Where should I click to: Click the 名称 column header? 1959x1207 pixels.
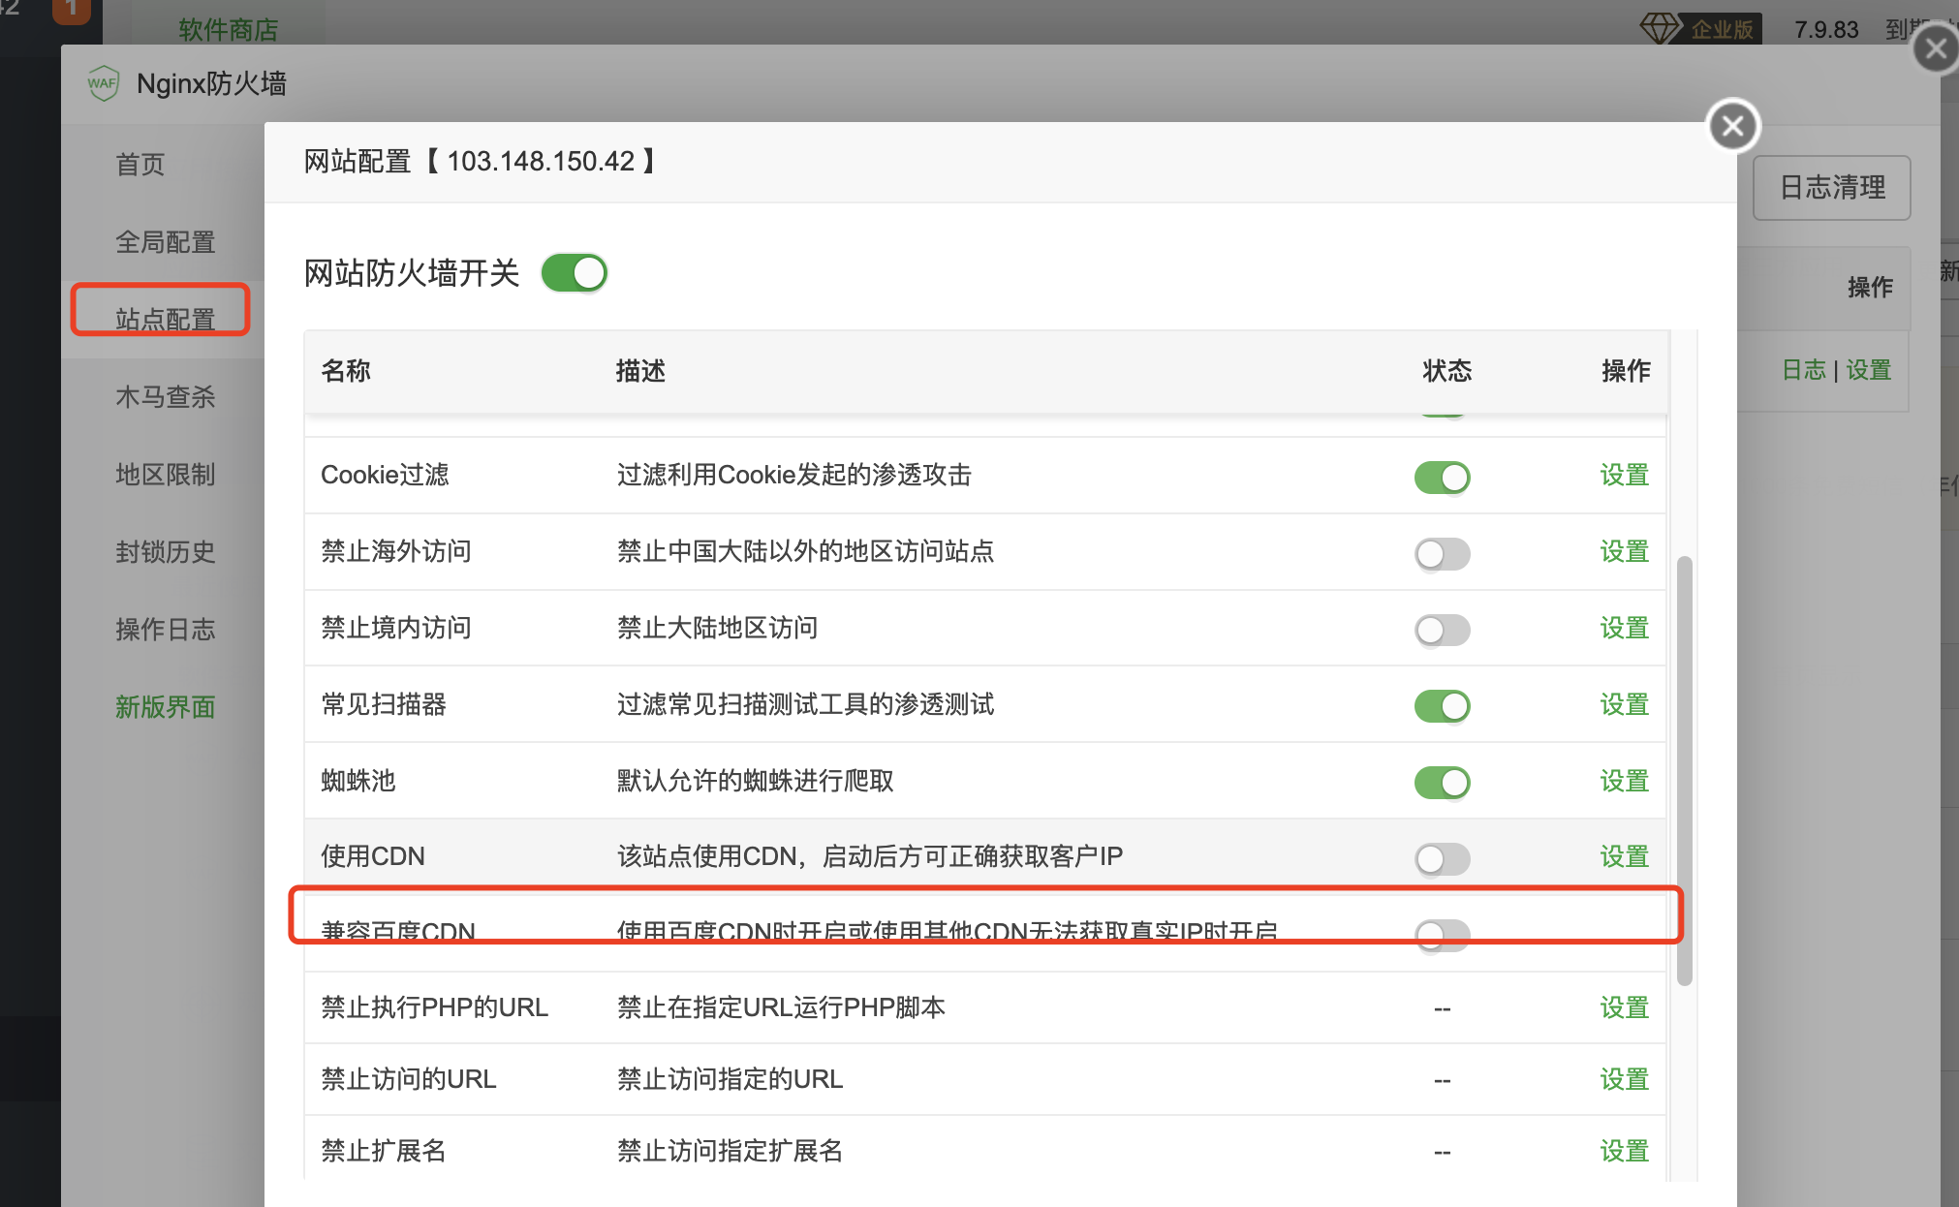point(346,371)
